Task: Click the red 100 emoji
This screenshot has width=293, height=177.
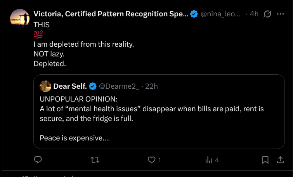Action: 38,34
